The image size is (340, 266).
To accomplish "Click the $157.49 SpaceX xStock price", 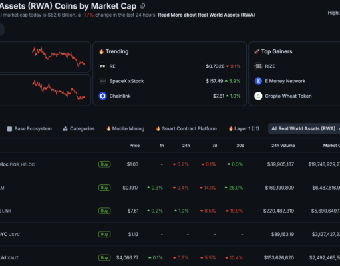I will 214,81.
